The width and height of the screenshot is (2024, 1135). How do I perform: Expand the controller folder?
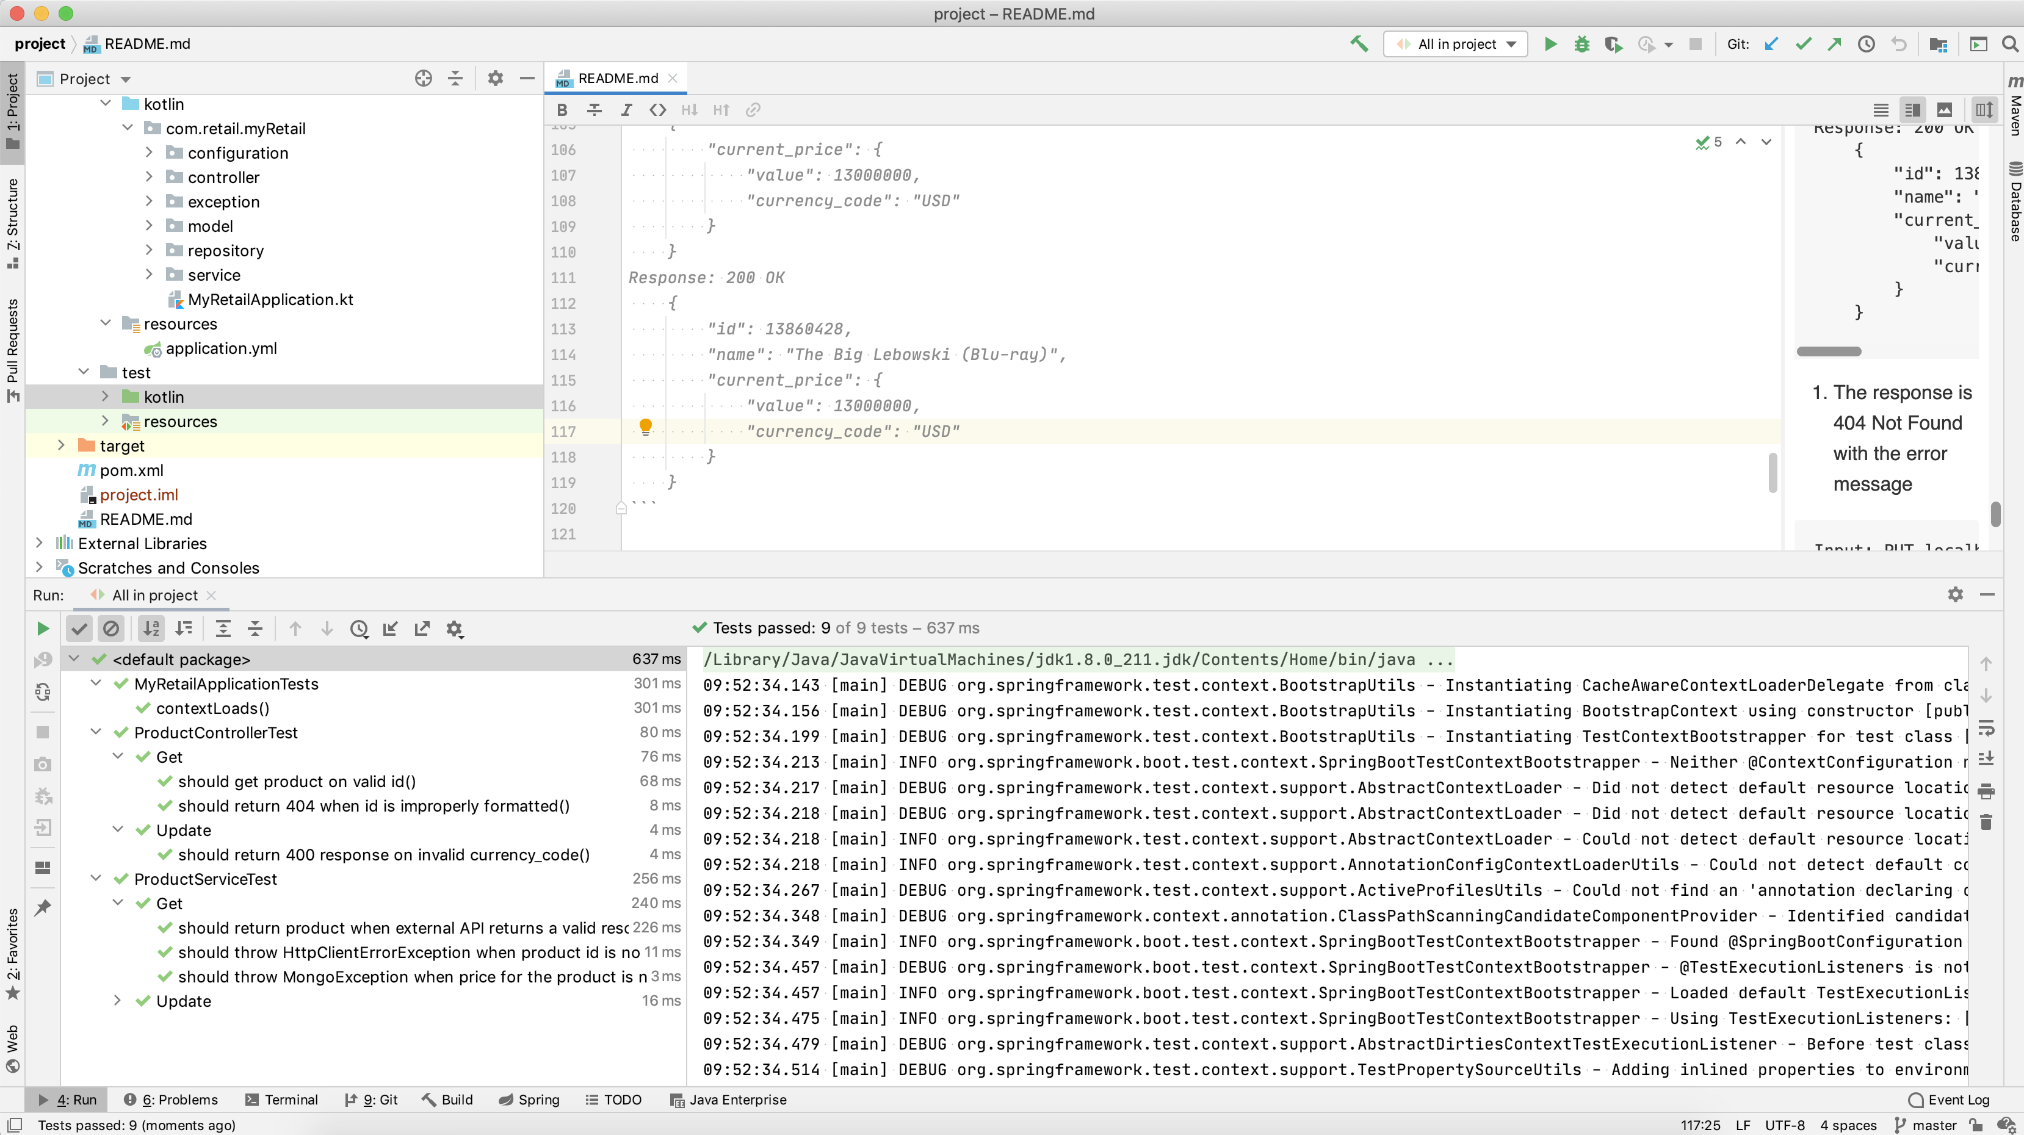(x=150, y=177)
